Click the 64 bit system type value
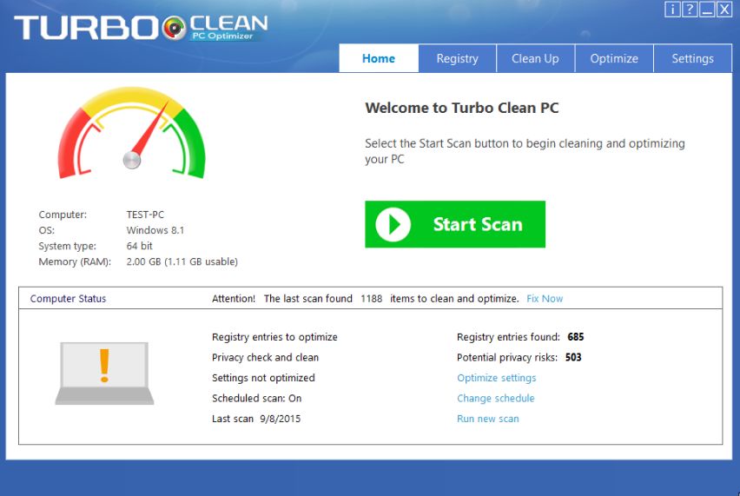The image size is (740, 496). (x=139, y=246)
